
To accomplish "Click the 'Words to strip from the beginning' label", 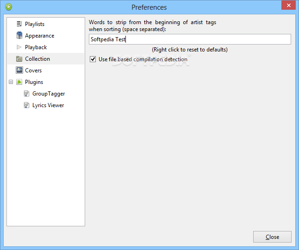I will point(152,26).
